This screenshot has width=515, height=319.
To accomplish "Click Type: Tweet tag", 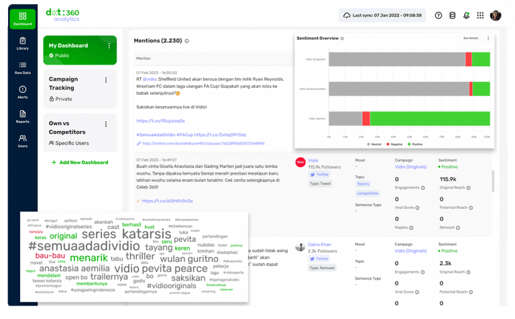I will click(321, 184).
